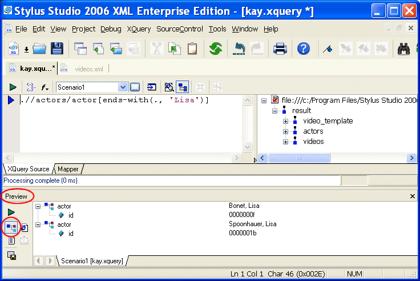Collapse the first actor node in Preview

coord(38,206)
